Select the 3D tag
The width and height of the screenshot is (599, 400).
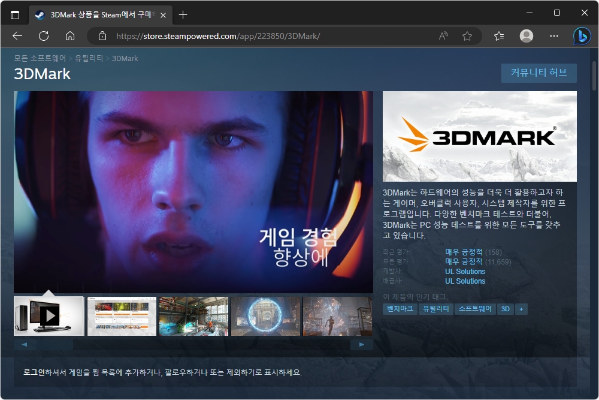[506, 309]
